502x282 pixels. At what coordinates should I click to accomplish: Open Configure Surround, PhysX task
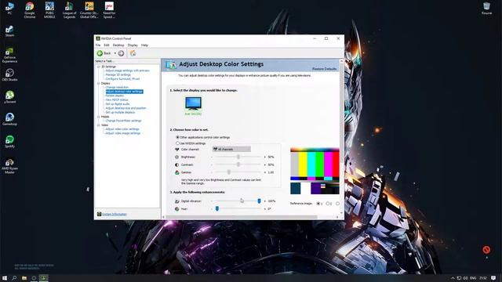[x=122, y=78]
